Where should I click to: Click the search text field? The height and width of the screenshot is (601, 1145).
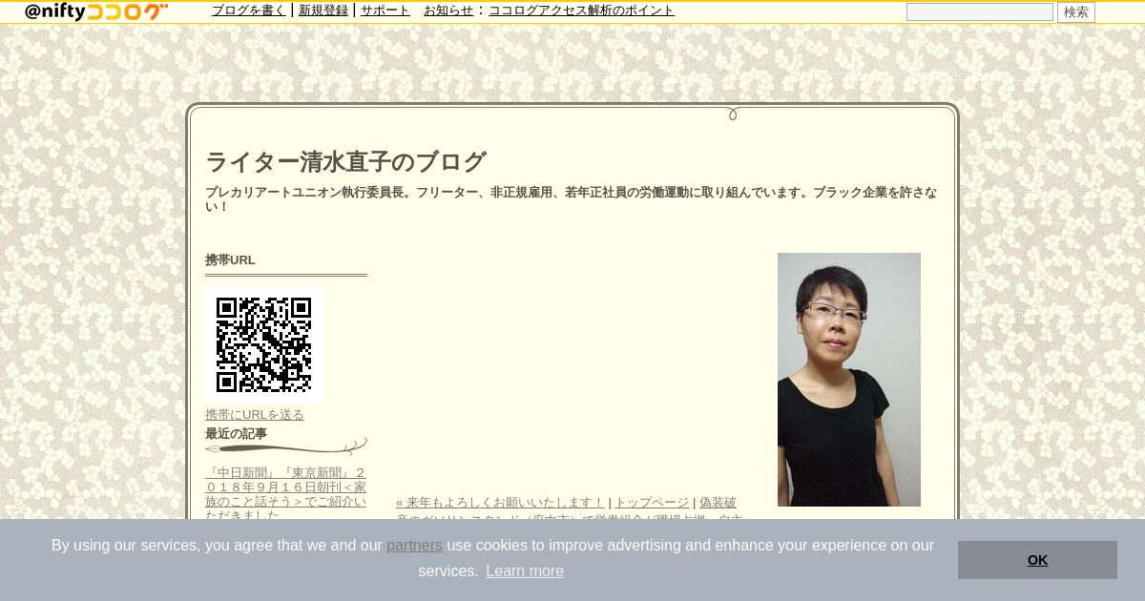point(980,12)
